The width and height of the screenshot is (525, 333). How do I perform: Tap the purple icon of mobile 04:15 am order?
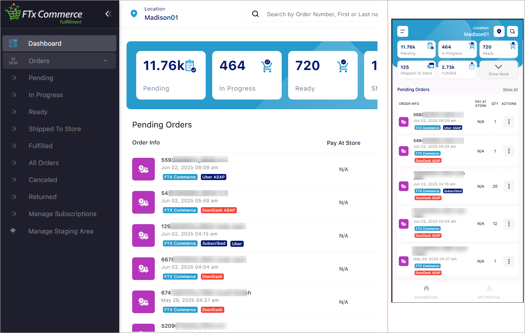[x=403, y=186]
